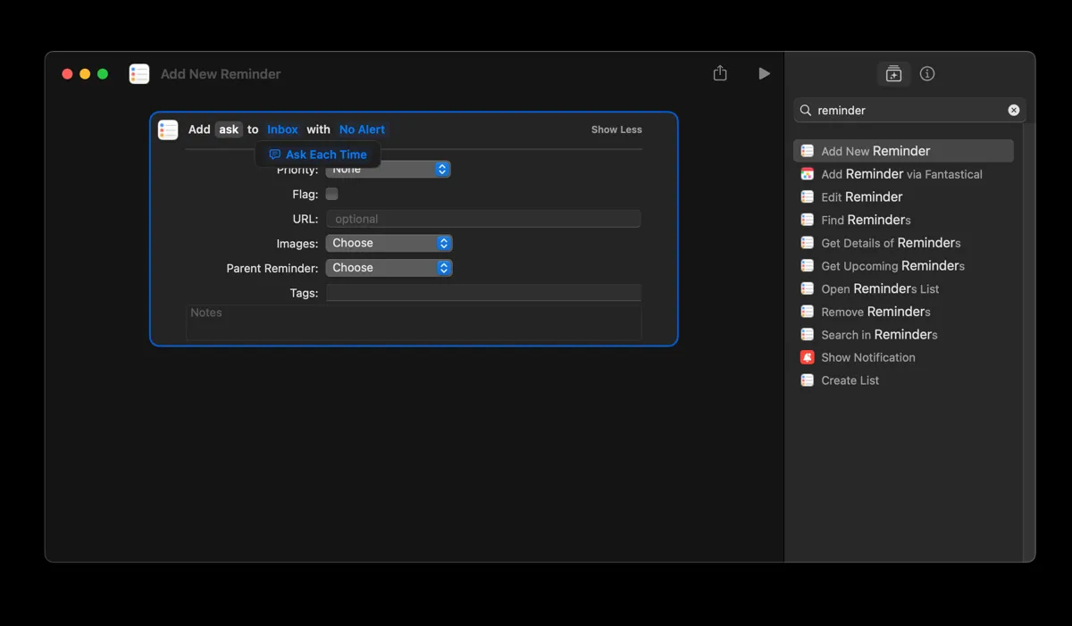
Task: Click the magnifying glass search icon
Action: (805, 110)
